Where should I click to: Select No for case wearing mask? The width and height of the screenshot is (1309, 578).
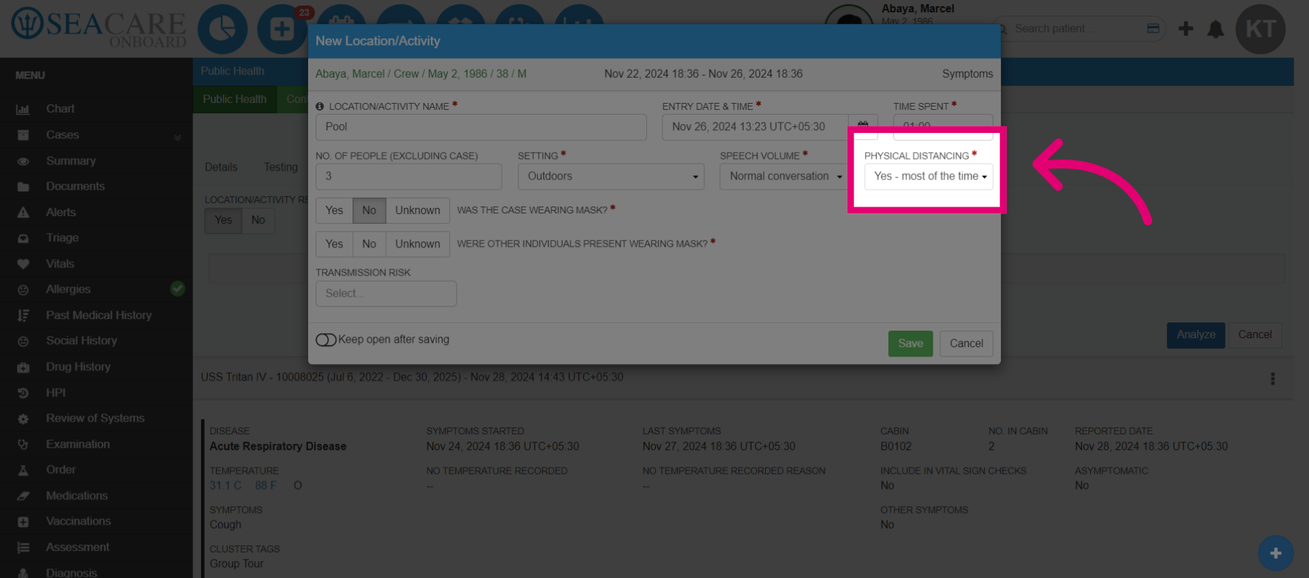pyautogui.click(x=369, y=211)
